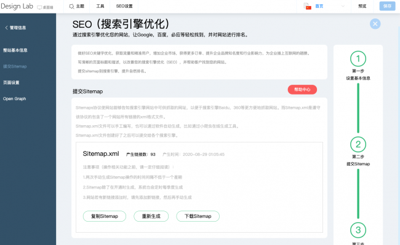Click note 3 about 网站若有新链接添加时
The height and width of the screenshot is (245, 400).
click(x=137, y=198)
